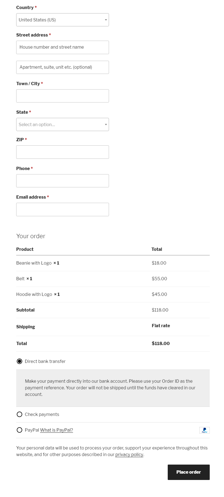Screen dimensions: 224x497
Task: Expand the State selection dropdown
Action: point(62,124)
